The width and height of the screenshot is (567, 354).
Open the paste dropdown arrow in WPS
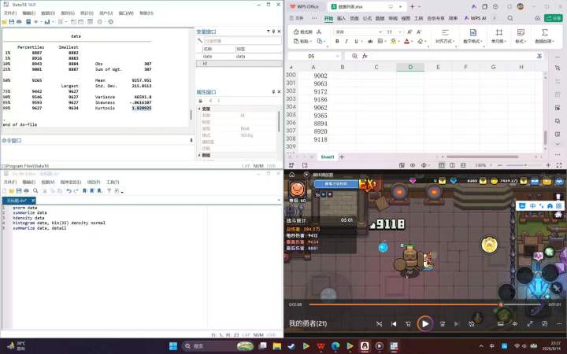[x=310, y=42]
